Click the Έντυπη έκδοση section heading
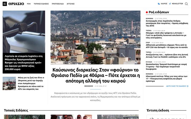The height and width of the screenshot is (119, 191). click(x=158, y=110)
